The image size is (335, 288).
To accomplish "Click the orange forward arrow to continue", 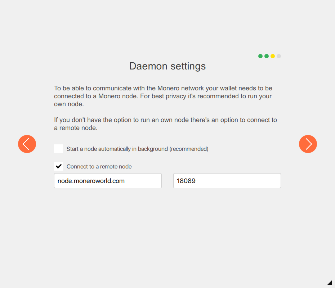I will tap(308, 144).
